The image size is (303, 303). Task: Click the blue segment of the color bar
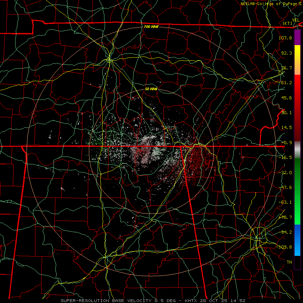(297, 240)
